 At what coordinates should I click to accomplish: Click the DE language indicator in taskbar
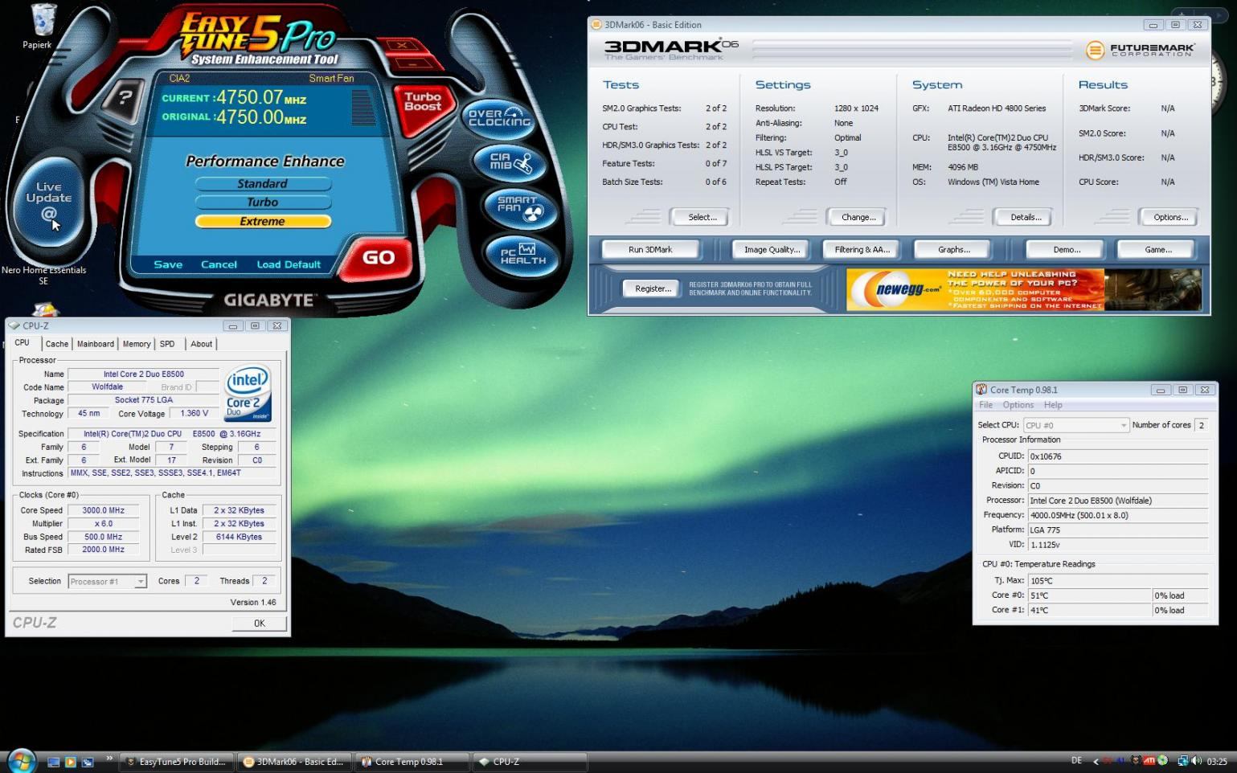coord(1076,761)
